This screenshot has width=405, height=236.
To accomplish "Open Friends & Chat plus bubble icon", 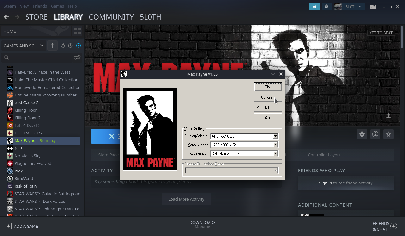I will pyautogui.click(x=394, y=226).
